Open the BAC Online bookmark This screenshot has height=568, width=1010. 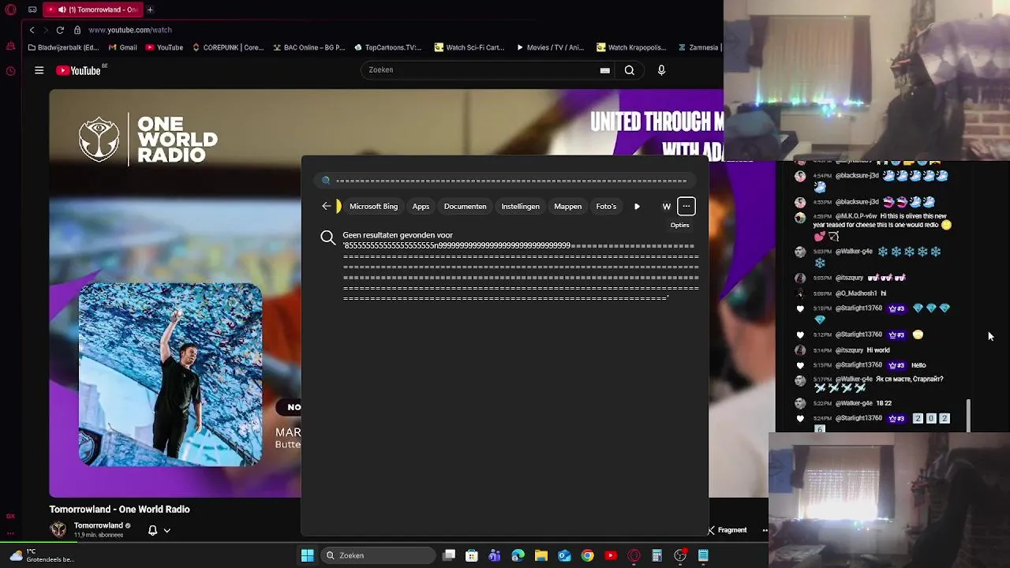[309, 47]
